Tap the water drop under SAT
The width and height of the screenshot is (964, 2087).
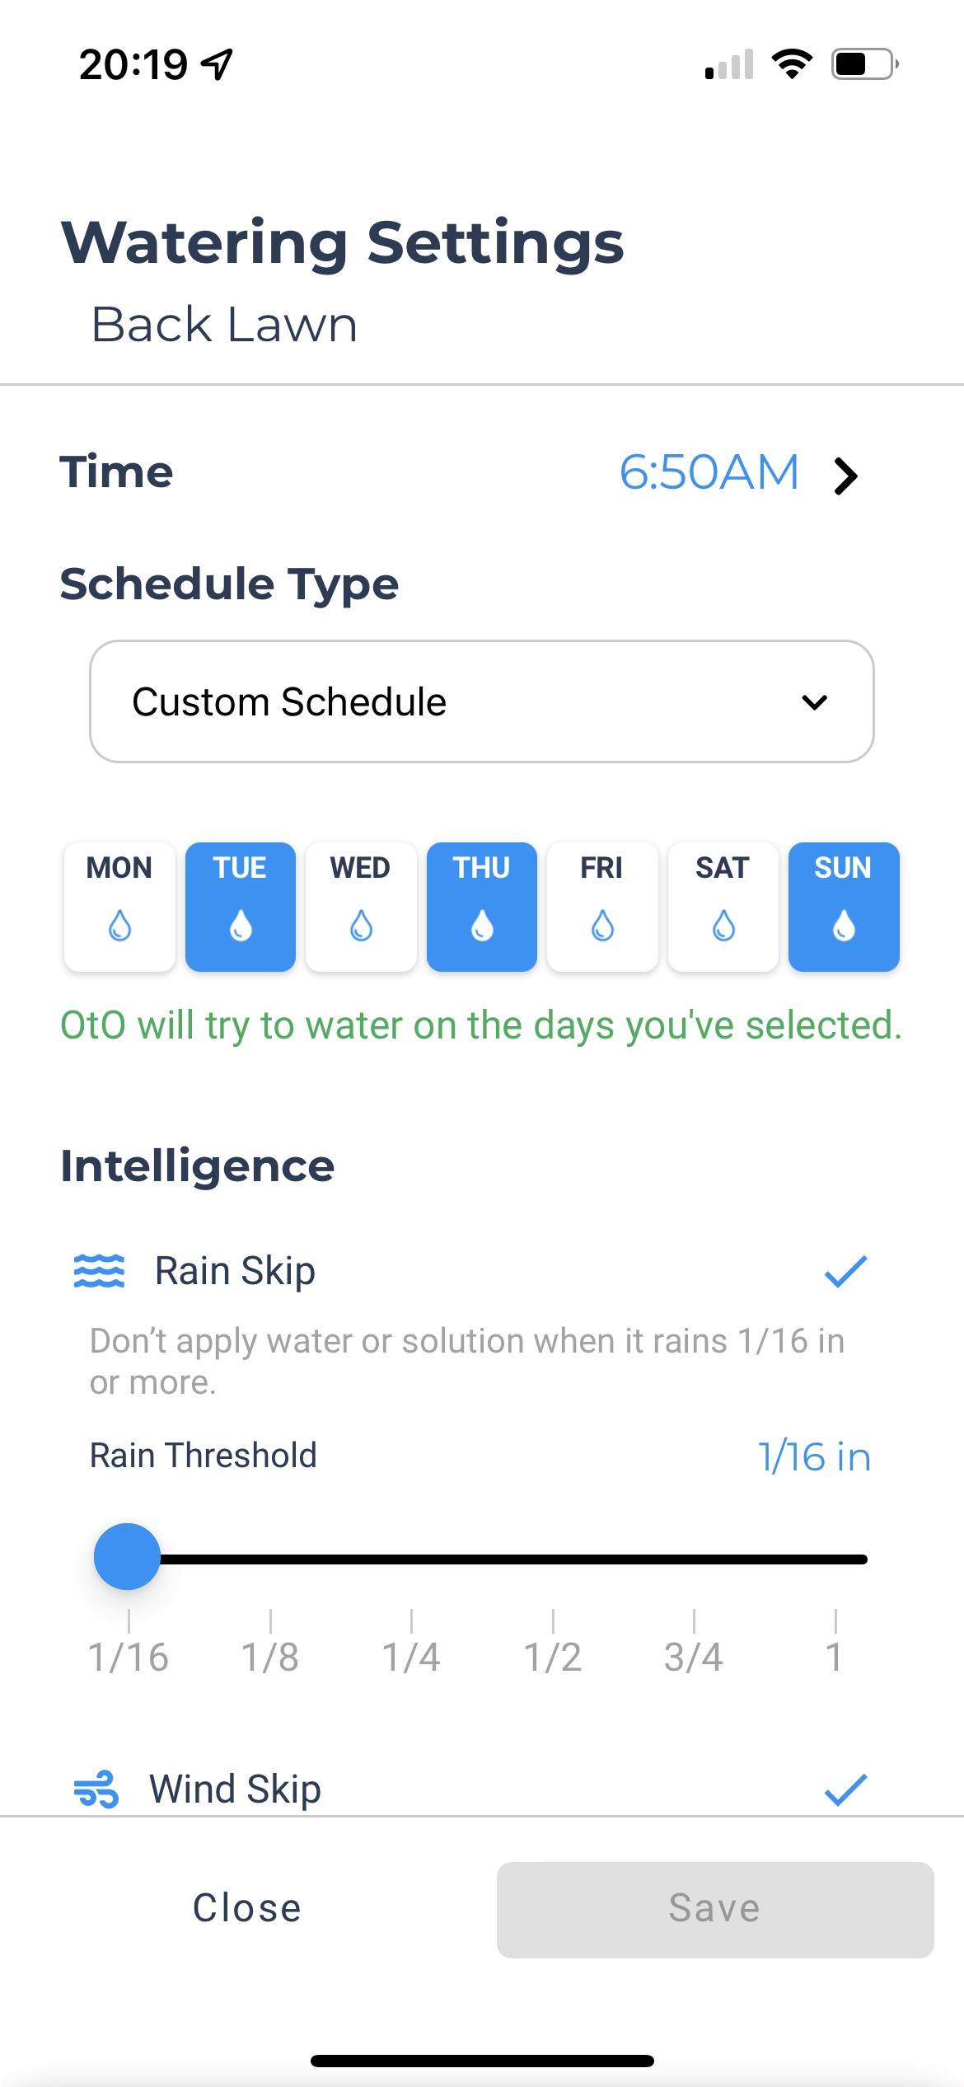723,926
